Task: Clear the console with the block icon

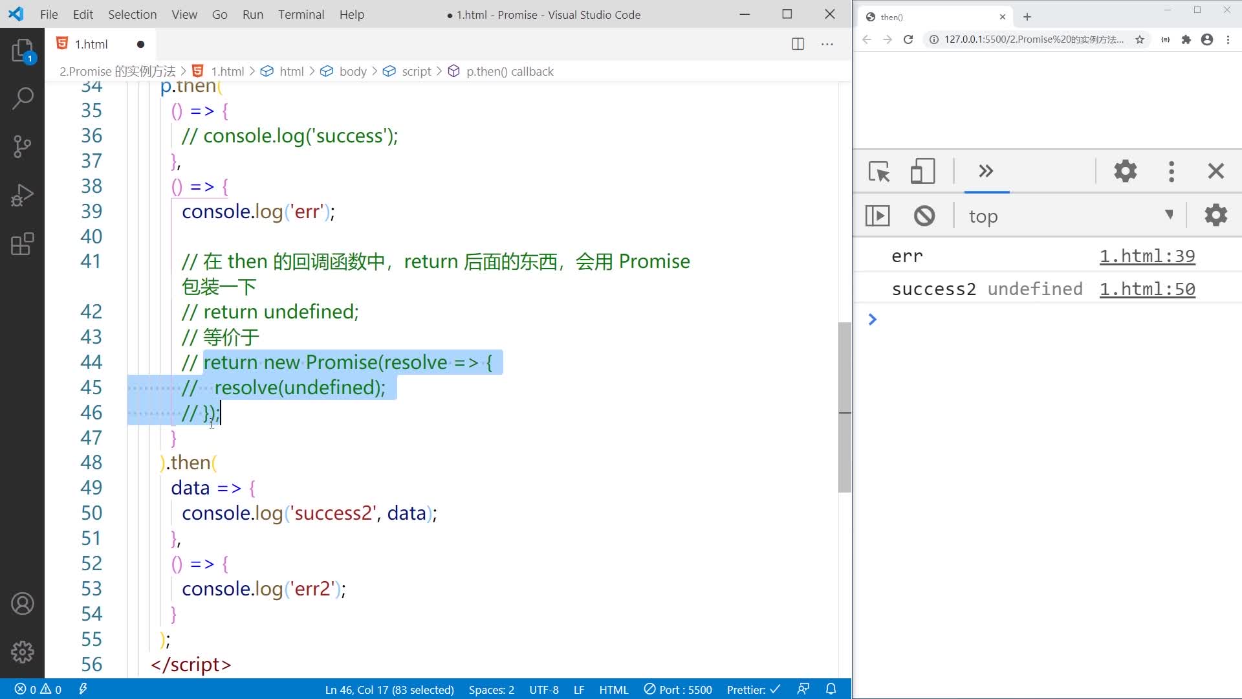Action: (924, 216)
